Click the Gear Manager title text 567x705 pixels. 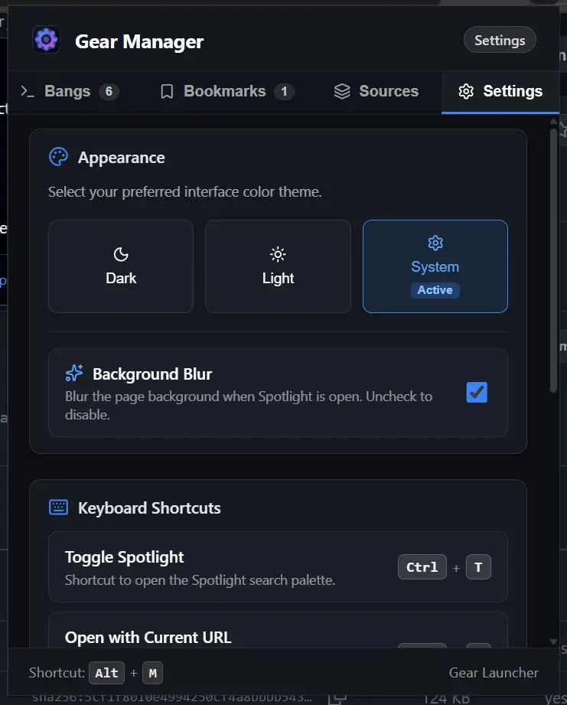(139, 42)
